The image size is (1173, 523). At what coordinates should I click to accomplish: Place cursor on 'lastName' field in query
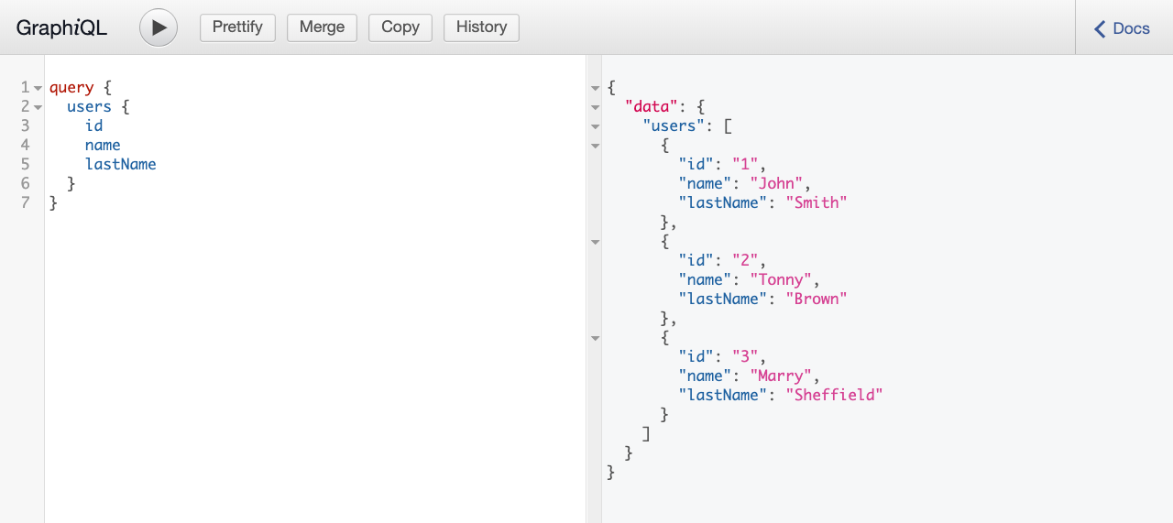click(120, 165)
